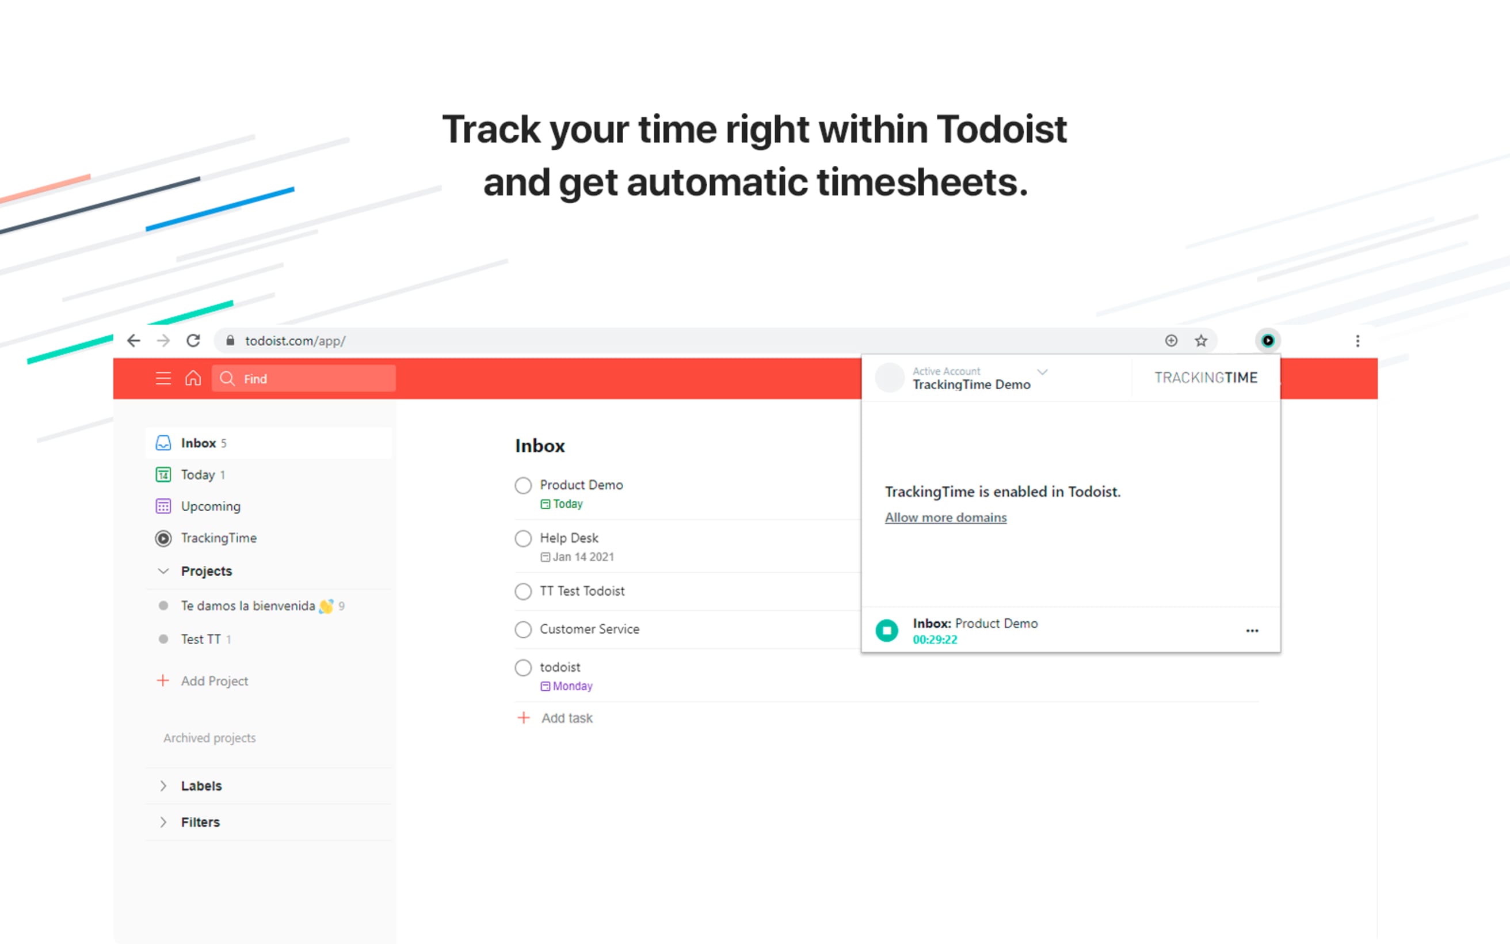Toggle the Product Demo task checkbox
Viewport: 1510px width, 944px height.
click(x=522, y=485)
